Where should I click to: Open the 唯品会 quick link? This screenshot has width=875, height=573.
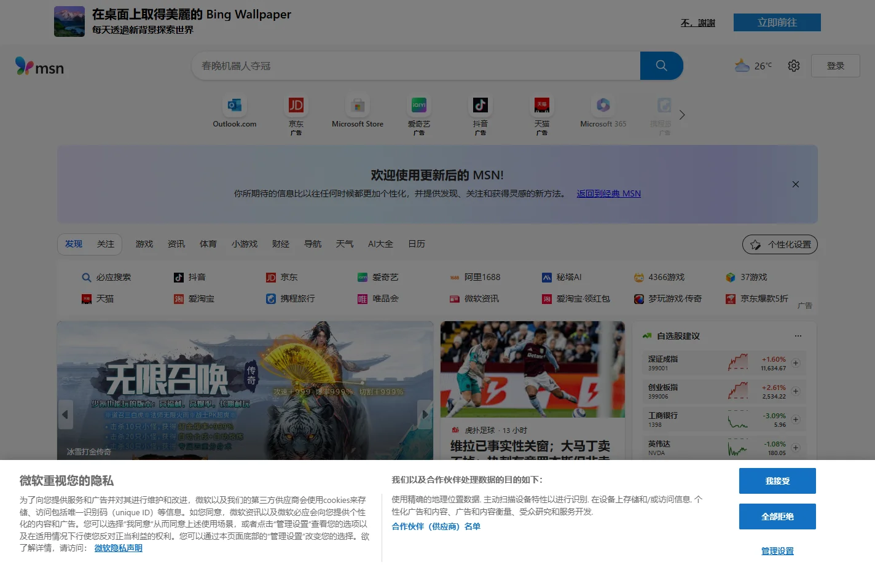click(x=379, y=299)
